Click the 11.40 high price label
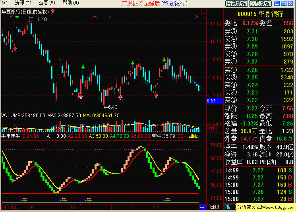 (x=41, y=19)
